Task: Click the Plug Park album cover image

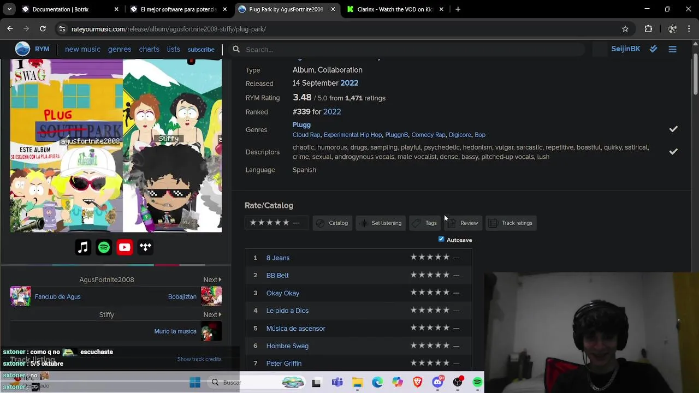Action: 116,146
